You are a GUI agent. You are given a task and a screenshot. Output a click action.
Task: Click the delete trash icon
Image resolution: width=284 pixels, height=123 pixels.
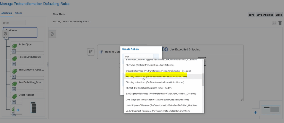pyautogui.click(x=280, y=23)
